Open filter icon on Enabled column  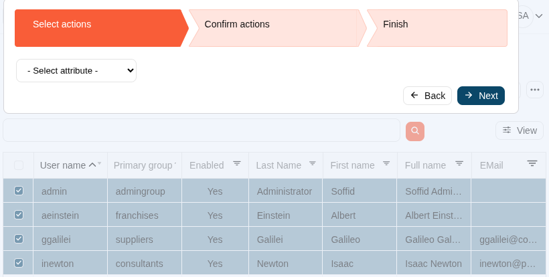[x=237, y=163]
